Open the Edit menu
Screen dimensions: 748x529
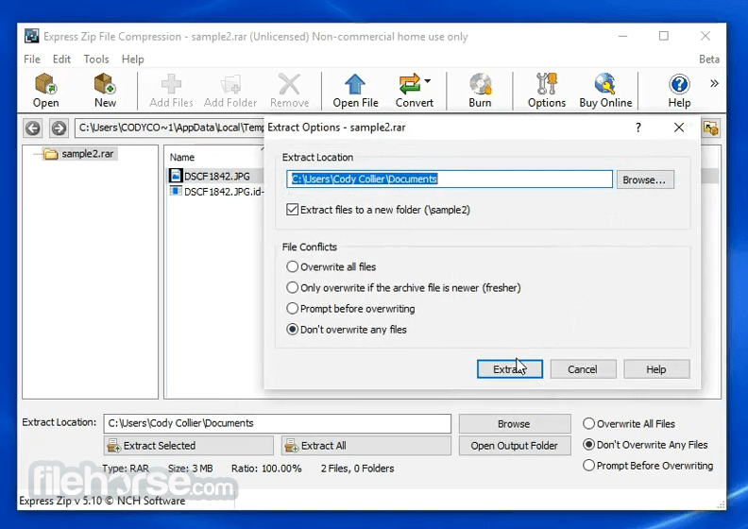coord(61,59)
